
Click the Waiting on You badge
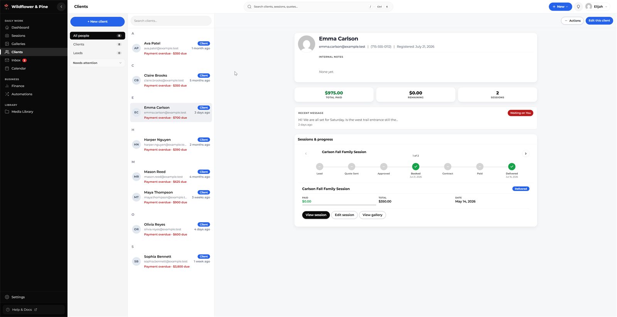tap(521, 113)
